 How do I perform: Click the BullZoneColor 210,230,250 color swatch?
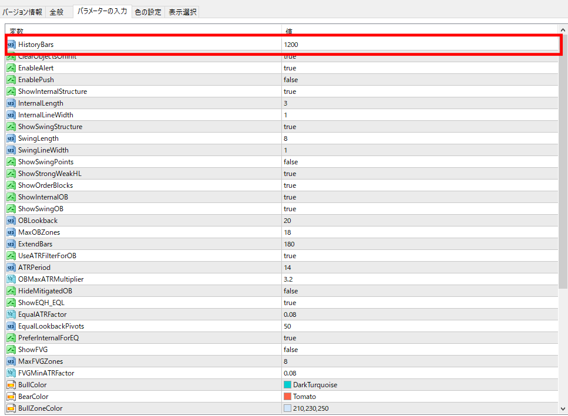coord(287,408)
